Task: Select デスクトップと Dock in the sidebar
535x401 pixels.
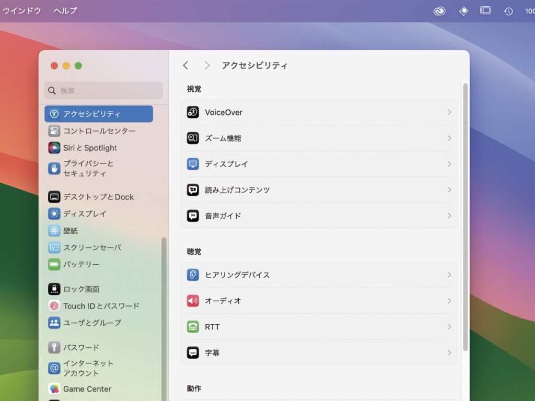Action: tap(99, 197)
